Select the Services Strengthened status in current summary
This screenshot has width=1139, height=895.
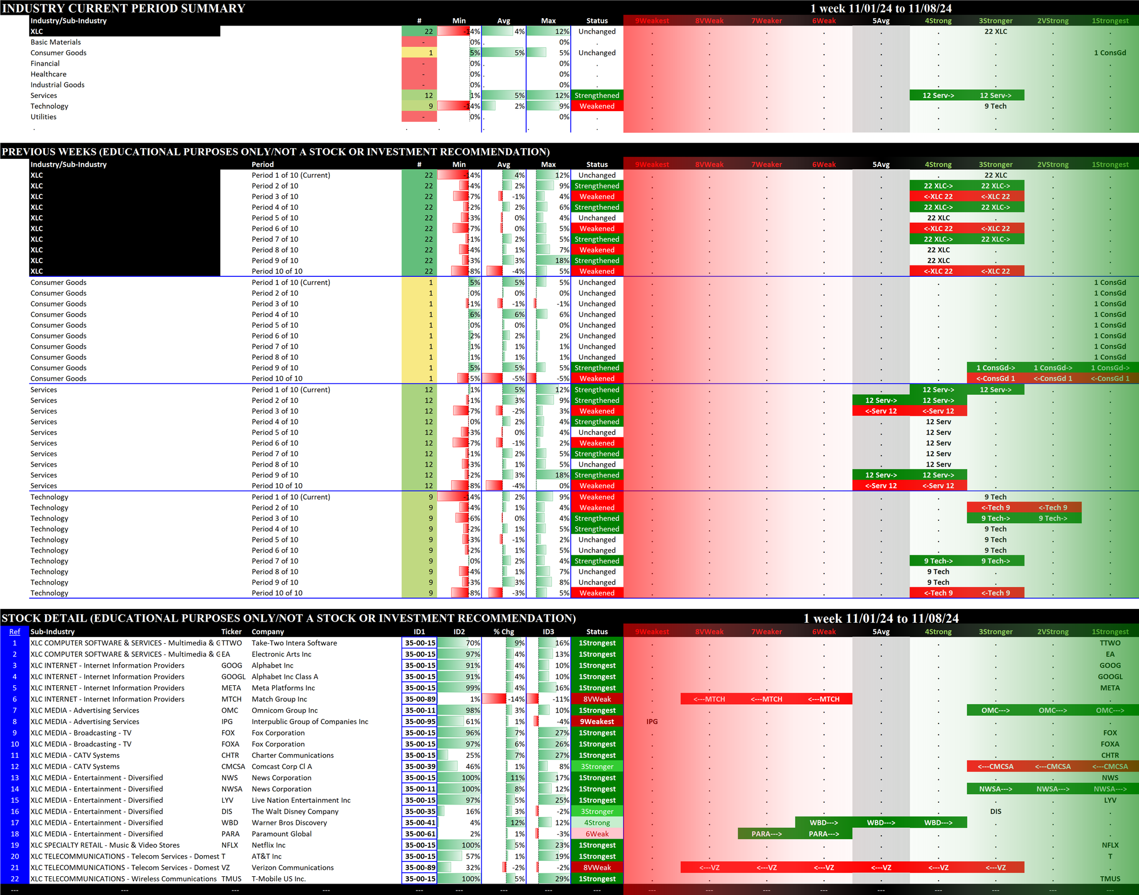click(x=597, y=96)
